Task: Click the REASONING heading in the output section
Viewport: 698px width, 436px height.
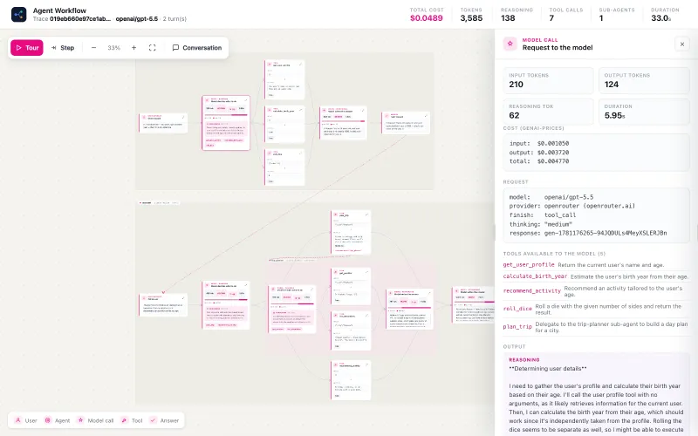Action: tap(524, 359)
